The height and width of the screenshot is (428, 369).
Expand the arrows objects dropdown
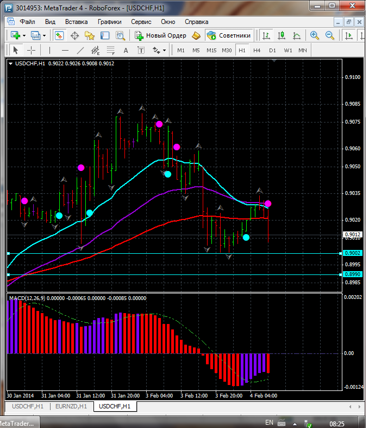164,50
